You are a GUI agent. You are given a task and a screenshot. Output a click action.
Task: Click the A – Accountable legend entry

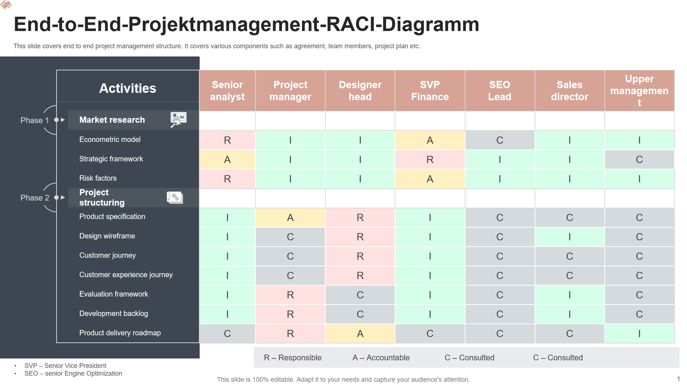pos(381,358)
